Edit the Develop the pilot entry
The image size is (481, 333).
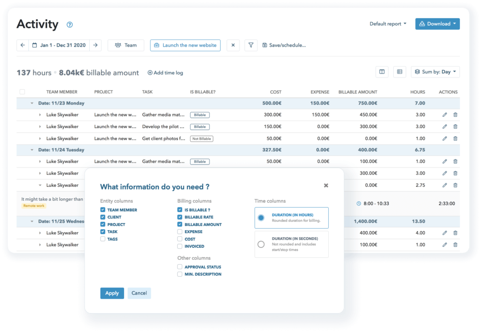tap(444, 127)
